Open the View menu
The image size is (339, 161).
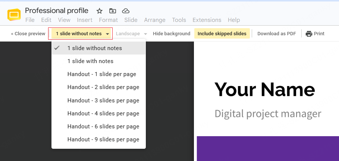[64, 20]
